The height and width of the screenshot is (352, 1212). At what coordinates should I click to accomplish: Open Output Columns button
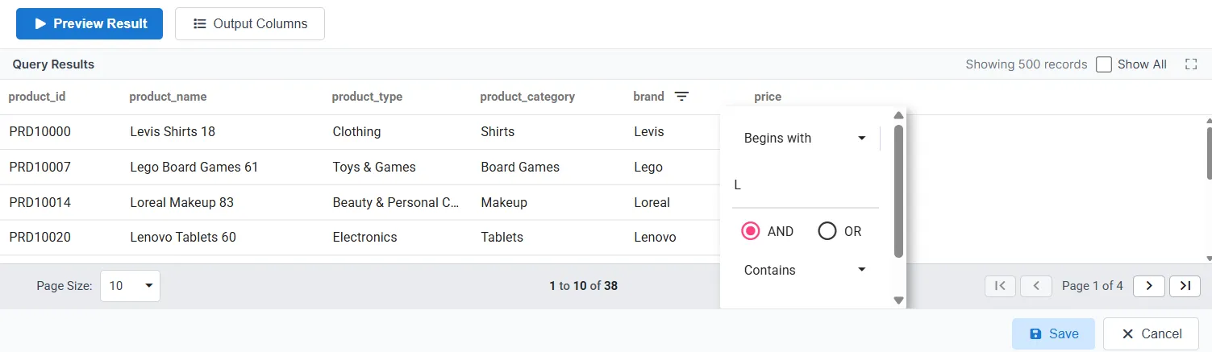click(x=250, y=24)
